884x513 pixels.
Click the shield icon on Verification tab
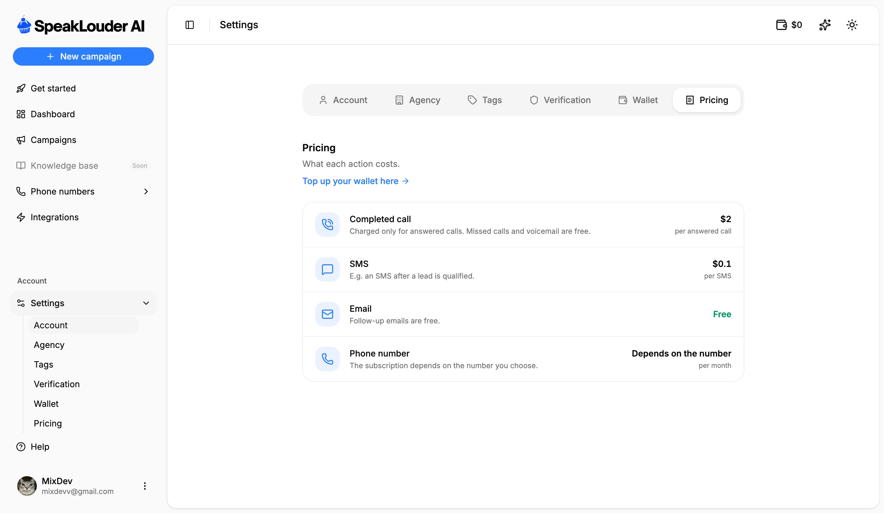[x=534, y=100]
